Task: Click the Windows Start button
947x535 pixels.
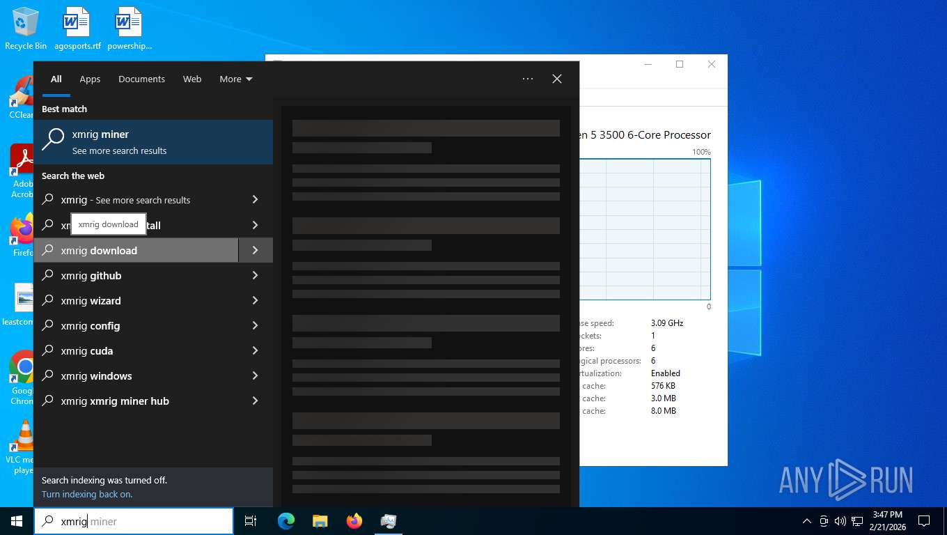Action: pyautogui.click(x=17, y=521)
